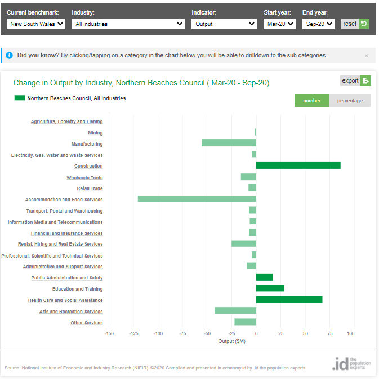Viewport: 379px width, 379px height.
Task: Open the Current benchmark dropdown
Action: pos(37,24)
